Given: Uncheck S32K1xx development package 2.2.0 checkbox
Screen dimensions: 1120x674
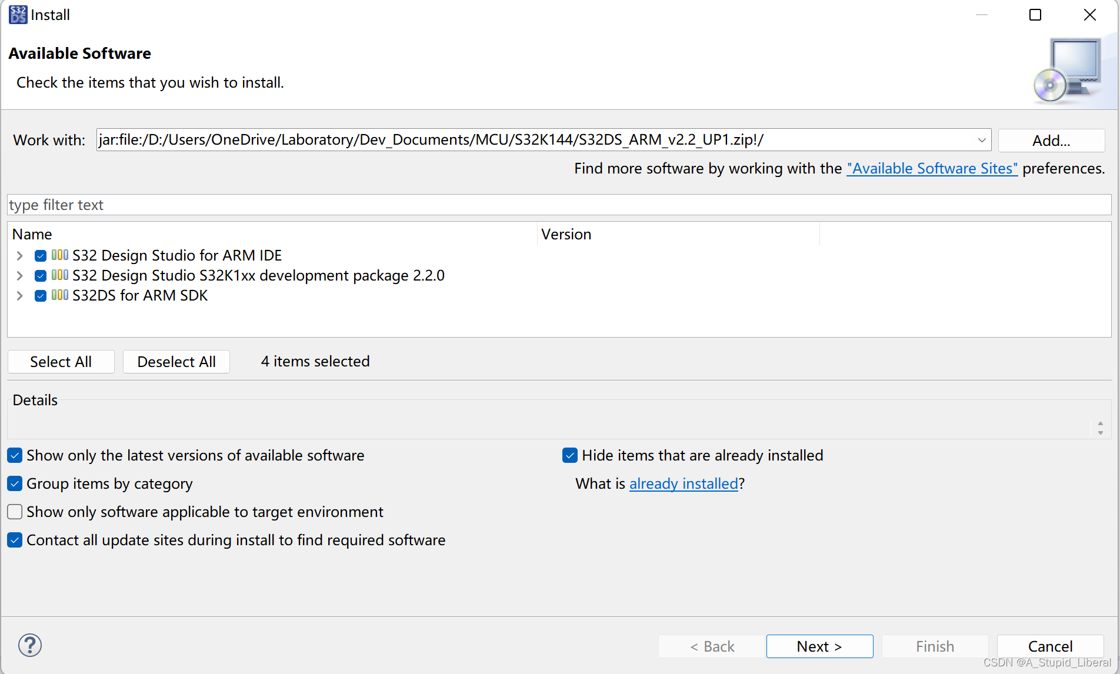Looking at the screenshot, I should point(41,276).
